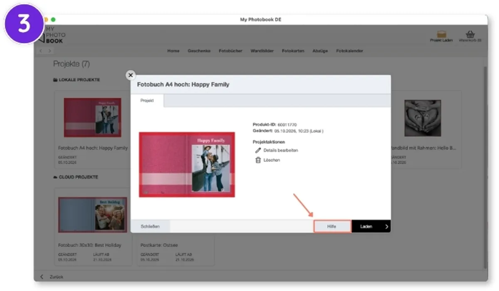Click the Zurück arrow at bottom left

[42, 277]
